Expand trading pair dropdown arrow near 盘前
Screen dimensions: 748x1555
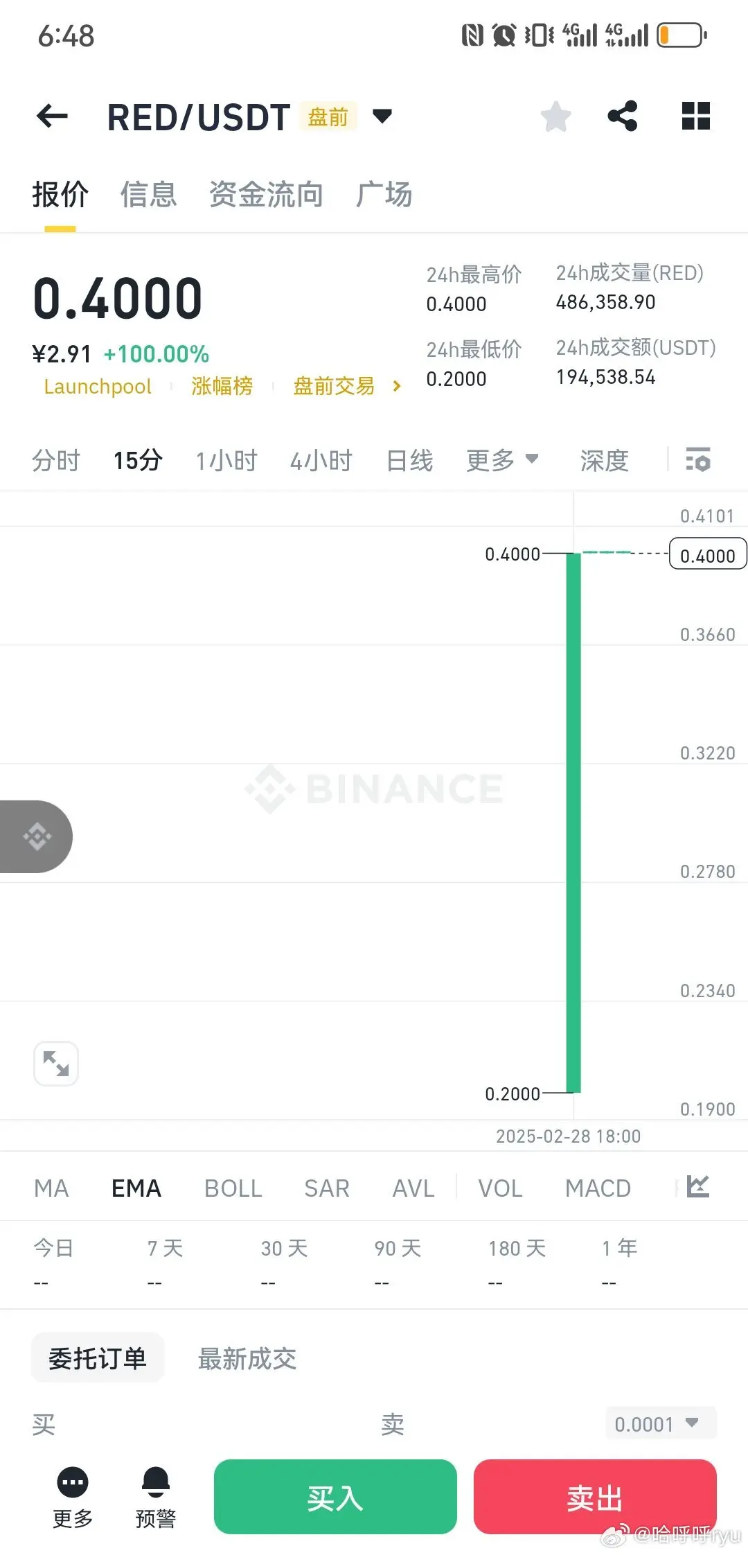point(382,116)
